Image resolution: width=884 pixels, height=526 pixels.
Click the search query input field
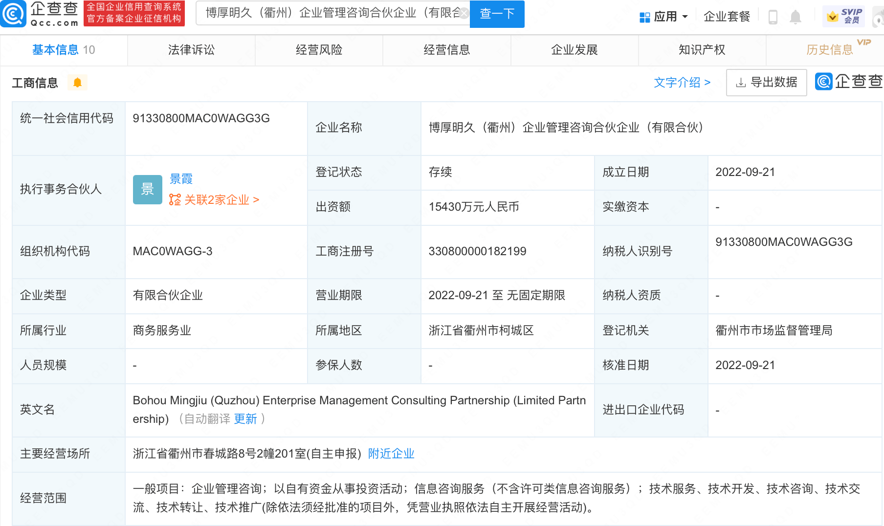[332, 13]
